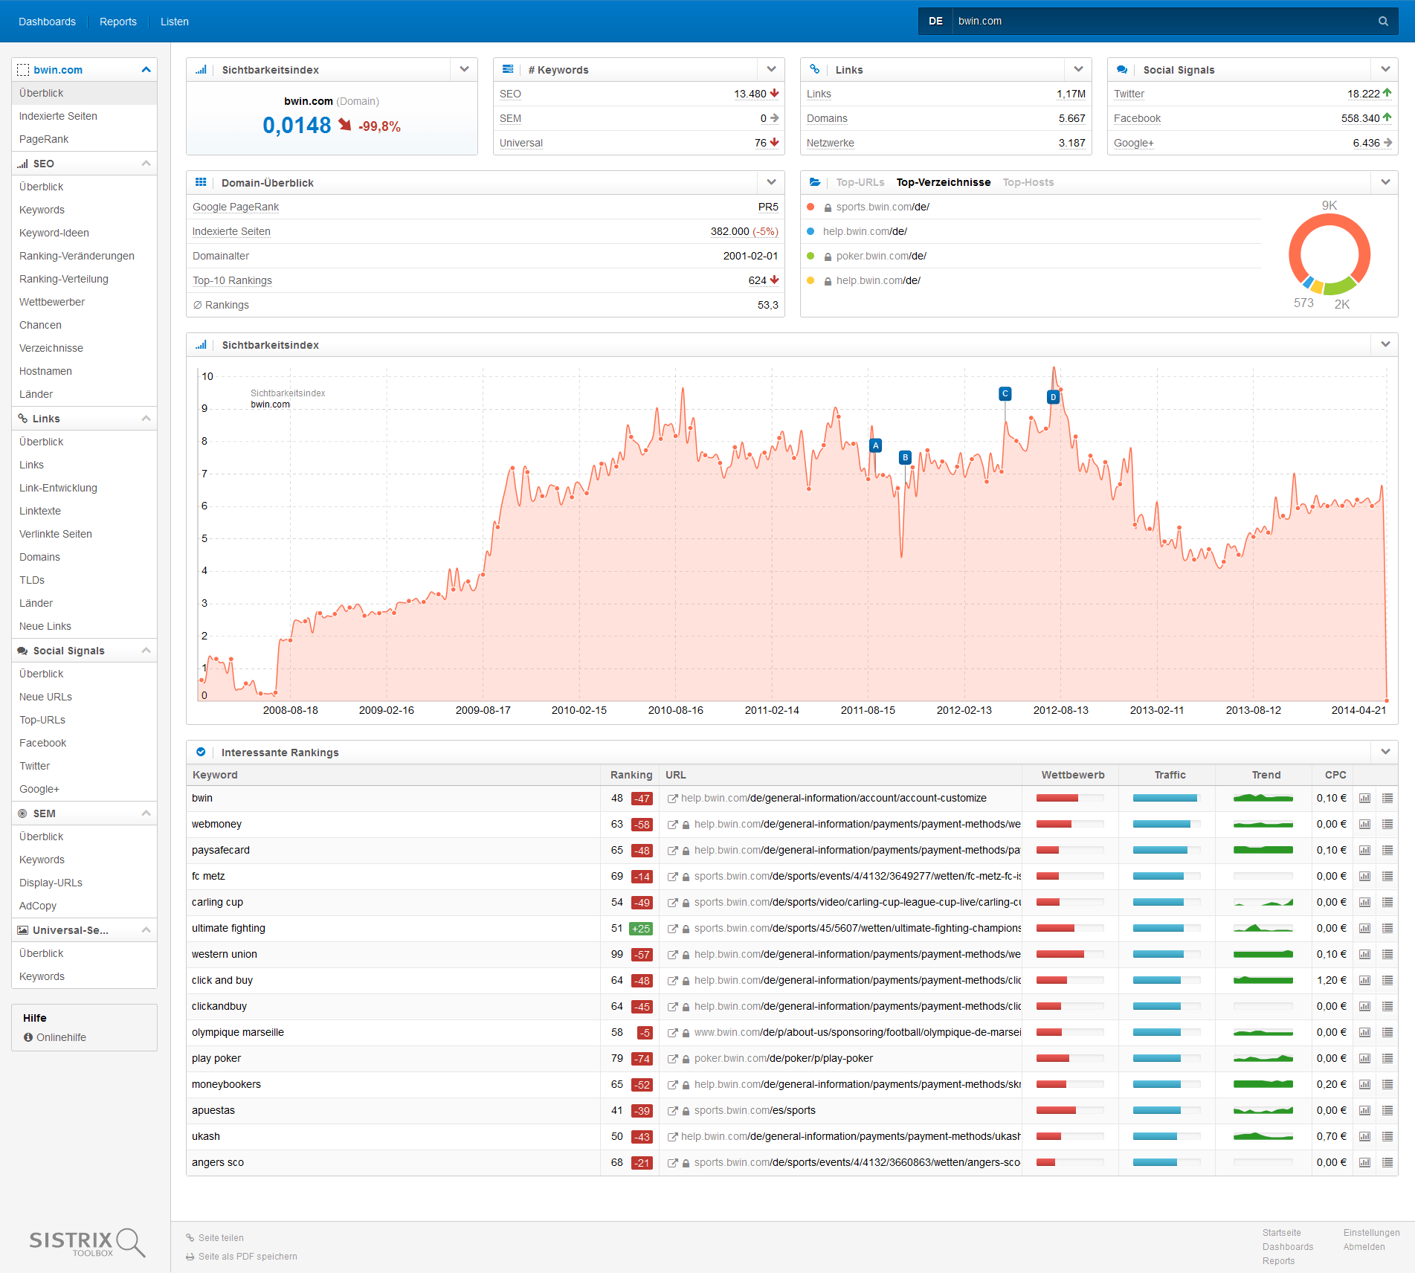Click the Abmelden footer link
This screenshot has height=1273, width=1415.
(1364, 1247)
